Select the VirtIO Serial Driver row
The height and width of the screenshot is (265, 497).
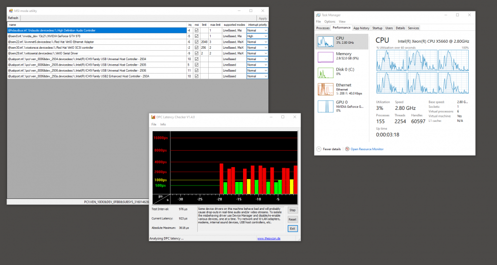[97, 53]
